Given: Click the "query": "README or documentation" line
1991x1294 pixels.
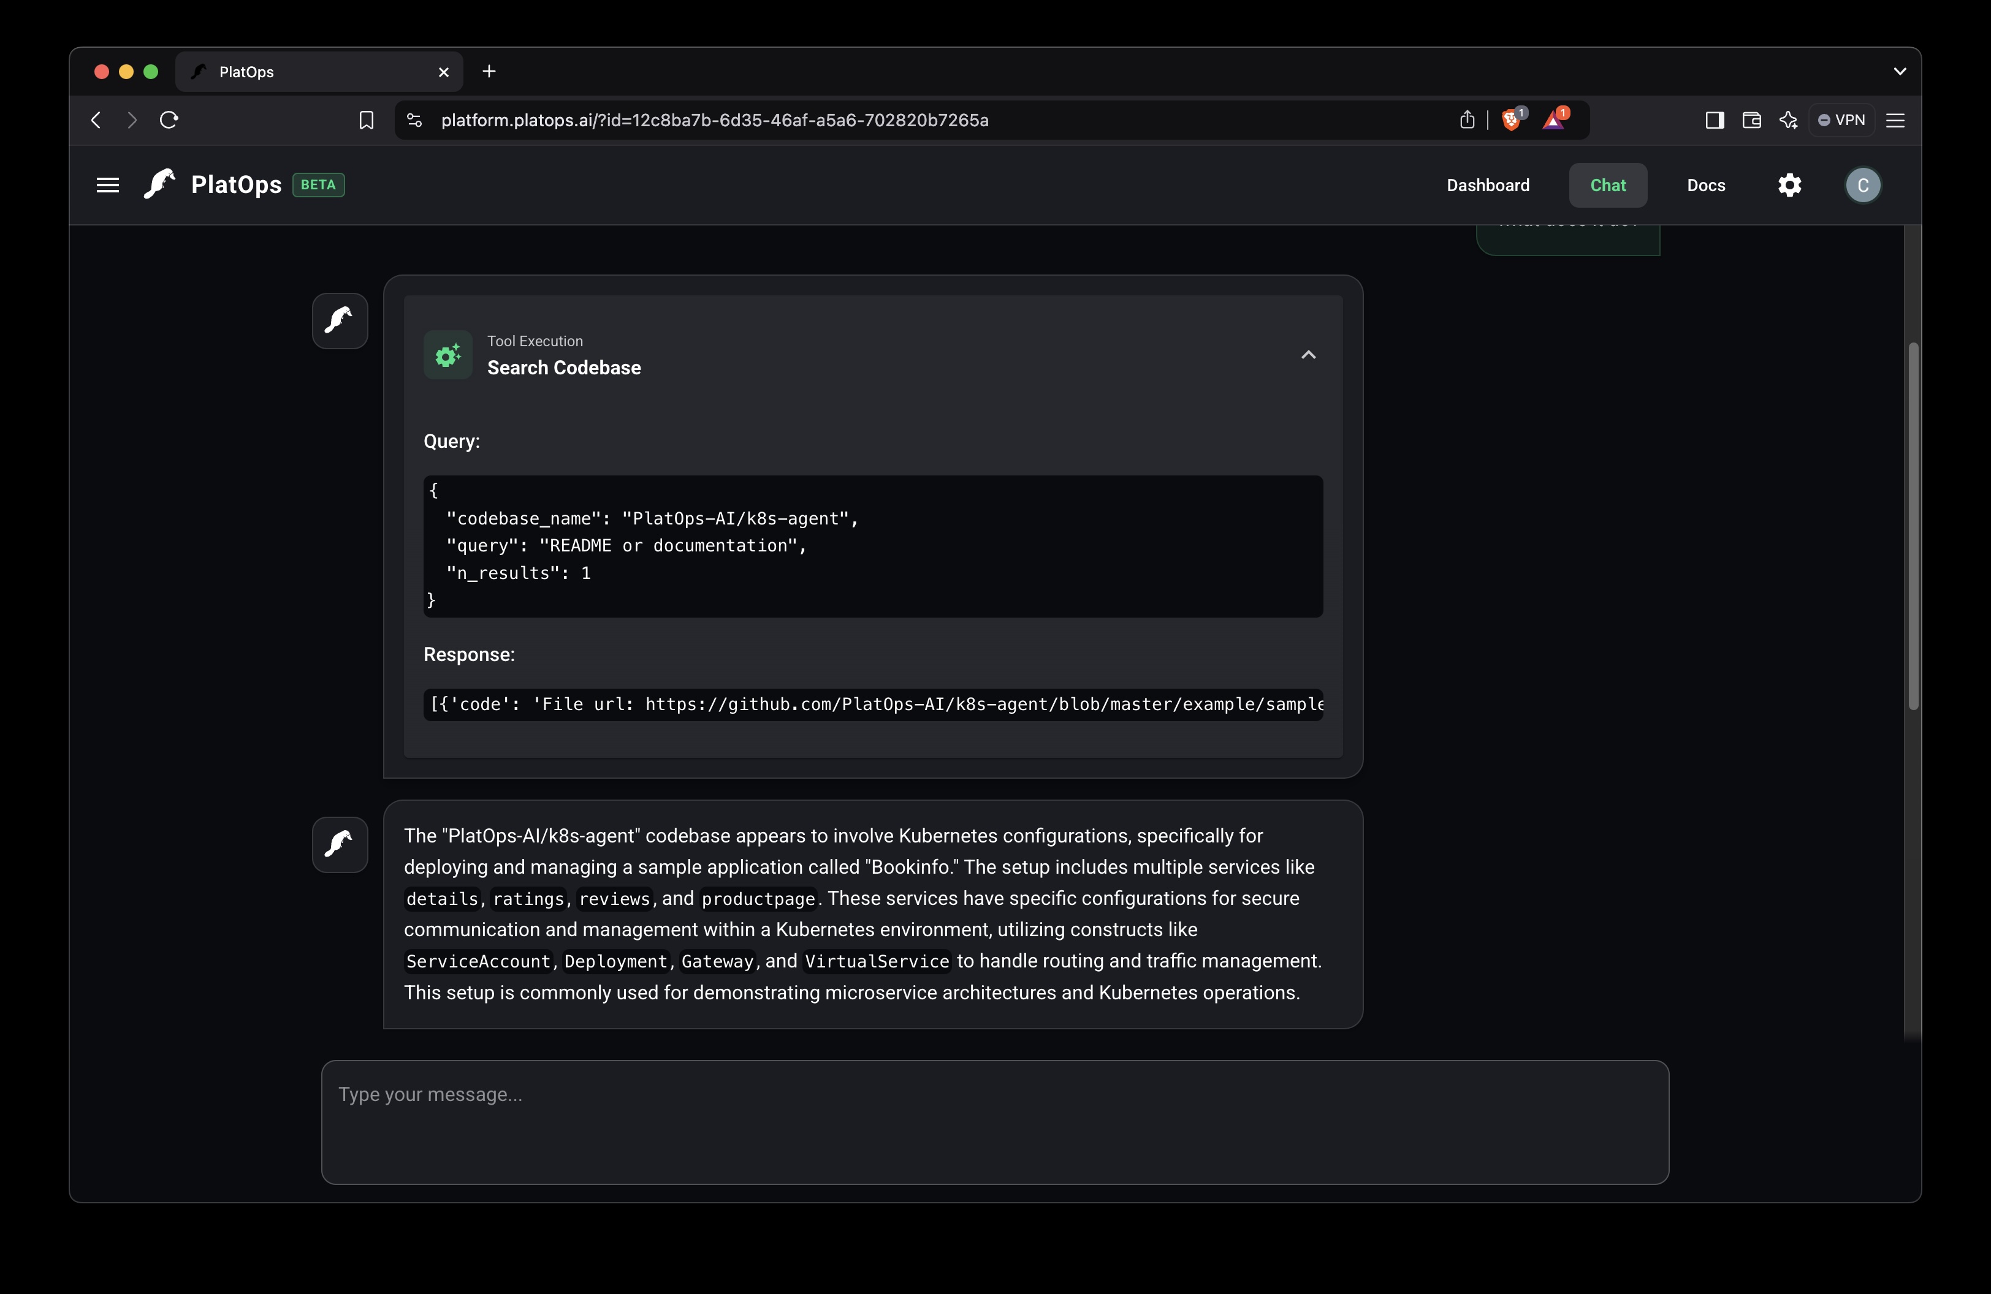Looking at the screenshot, I should [x=626, y=546].
